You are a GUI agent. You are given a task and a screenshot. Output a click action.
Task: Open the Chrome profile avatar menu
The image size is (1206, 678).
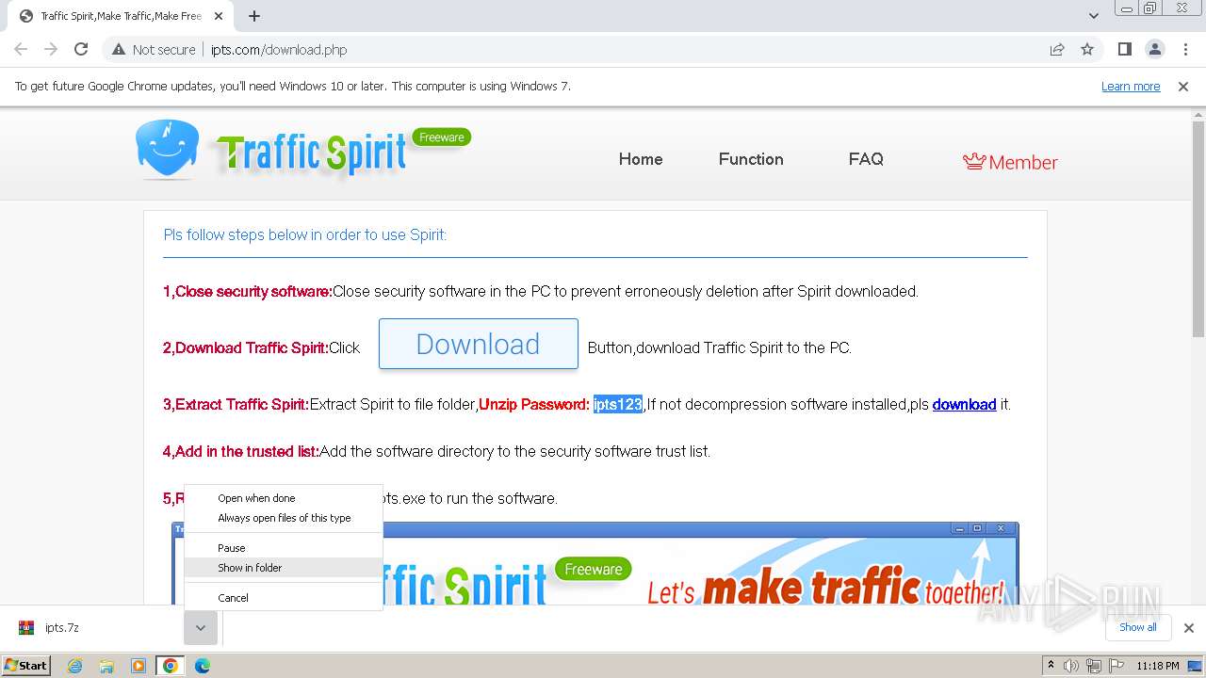click(x=1155, y=50)
